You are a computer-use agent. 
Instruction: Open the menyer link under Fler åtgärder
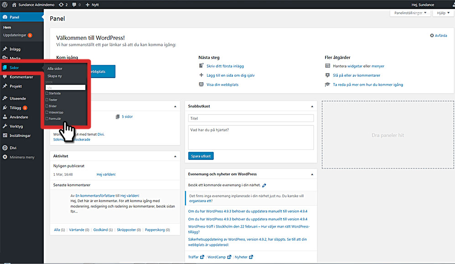(x=378, y=66)
